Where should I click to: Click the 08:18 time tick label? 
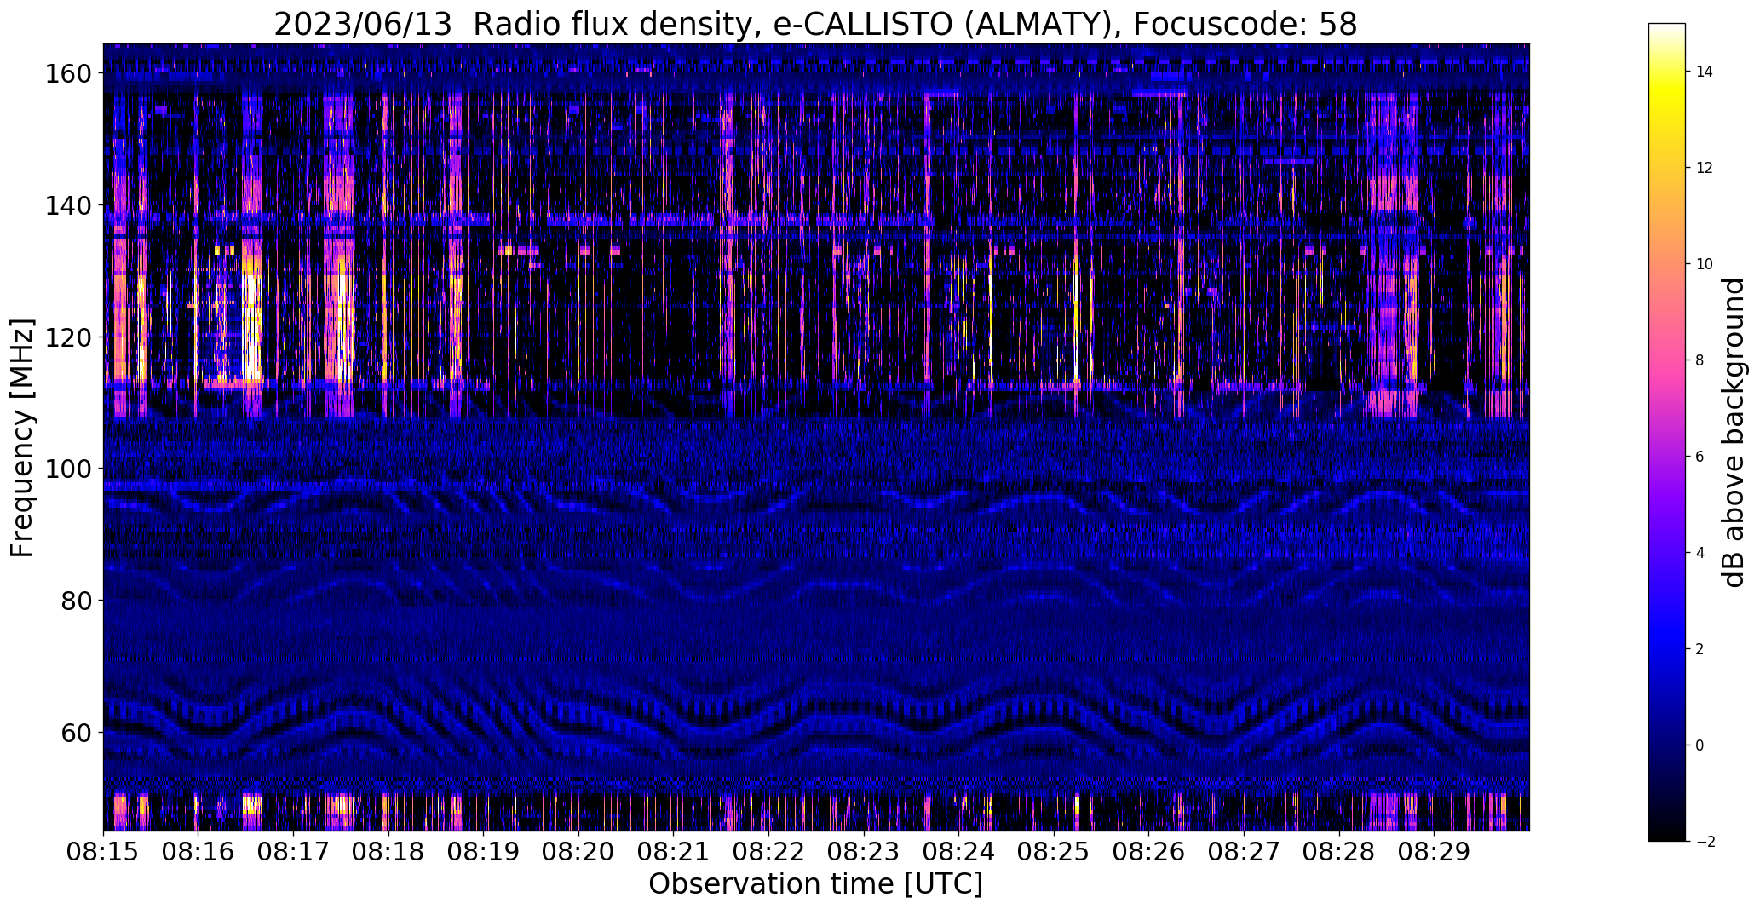[x=388, y=852]
